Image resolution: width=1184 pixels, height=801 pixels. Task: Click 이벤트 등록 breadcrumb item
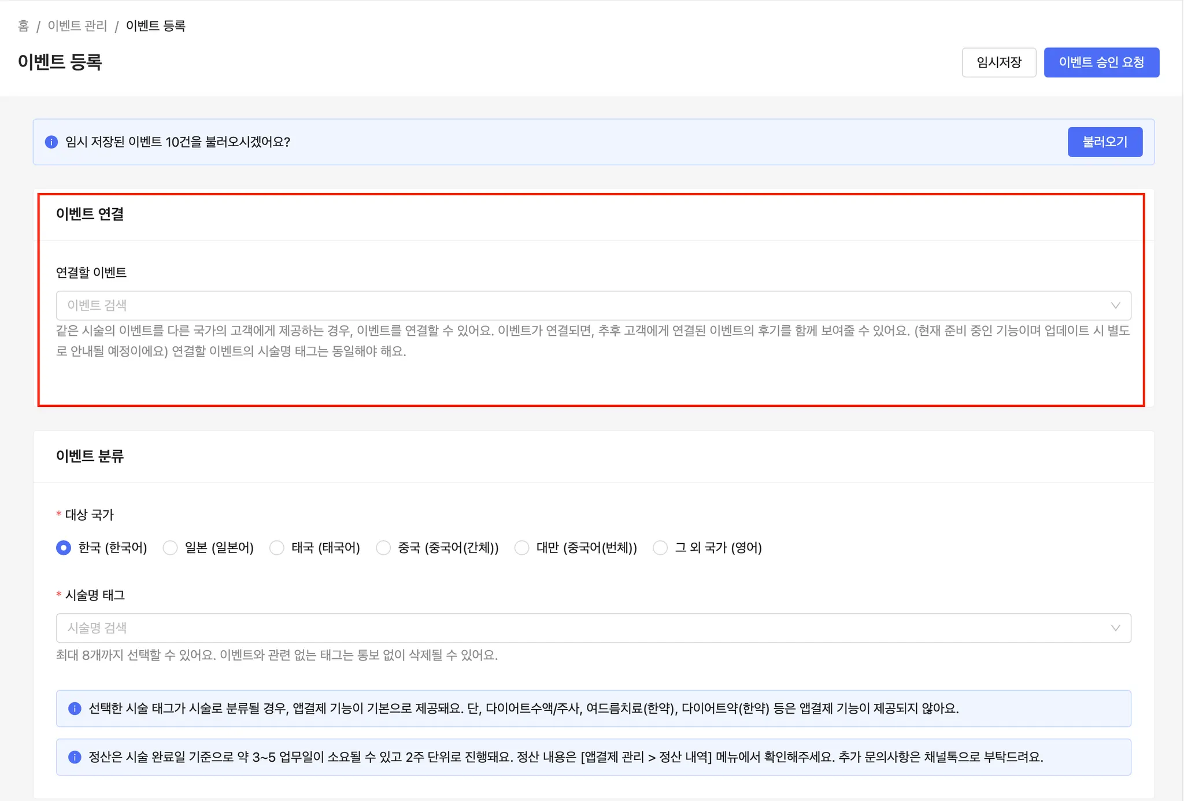[156, 26]
